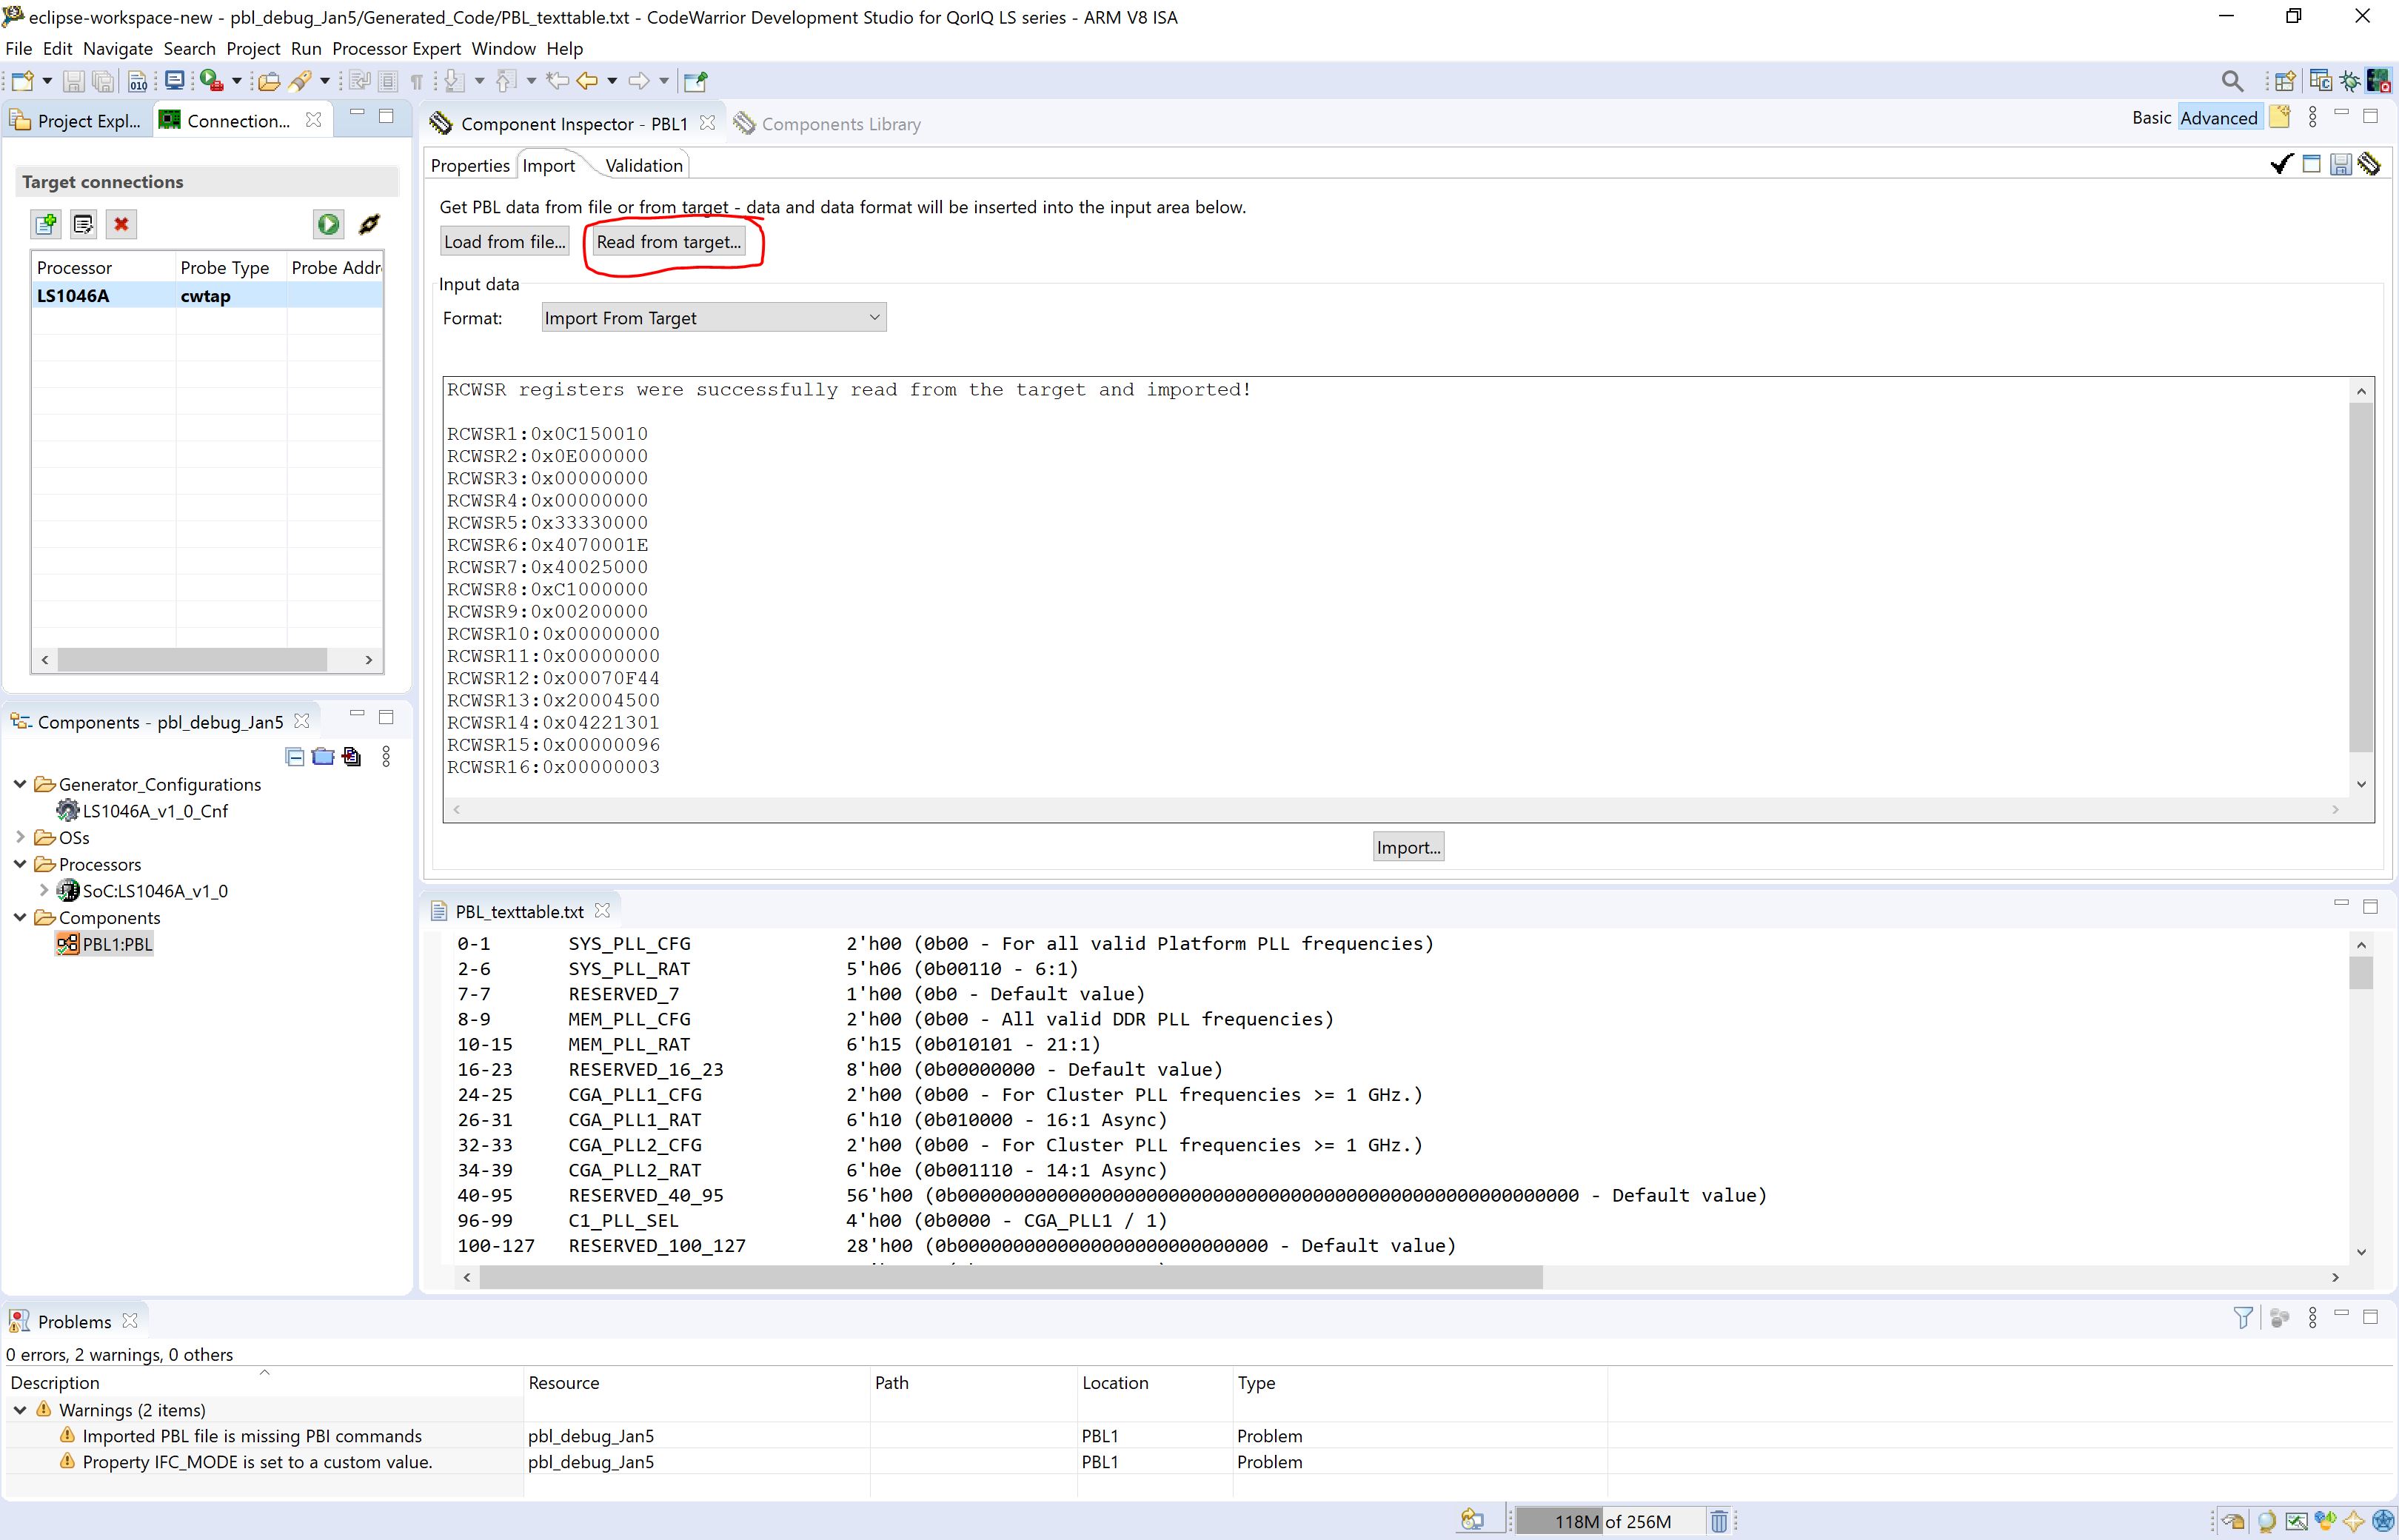Click the Load from file button
Image resolution: width=2399 pixels, height=1540 pixels.
click(504, 241)
